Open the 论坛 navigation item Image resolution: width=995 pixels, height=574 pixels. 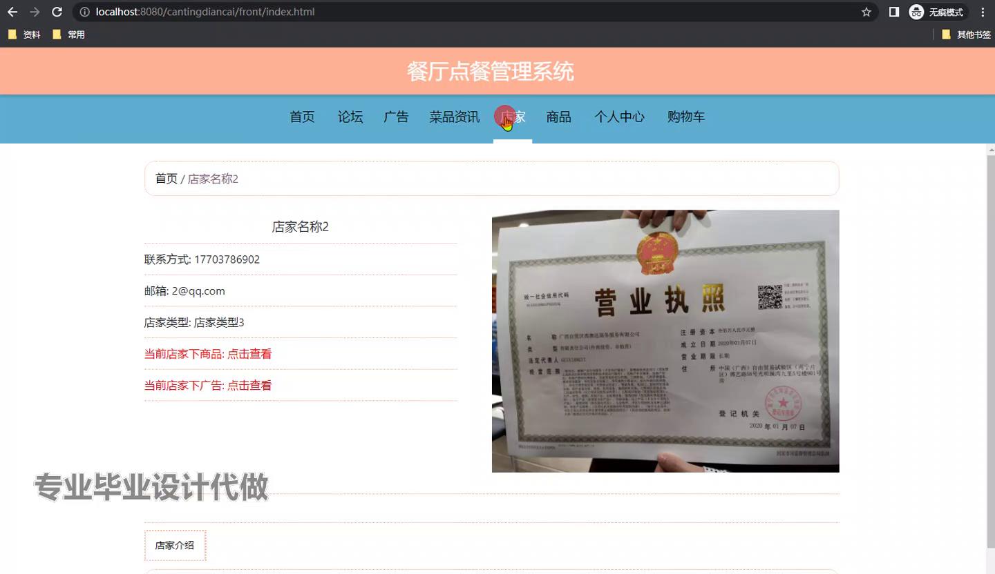tap(350, 117)
